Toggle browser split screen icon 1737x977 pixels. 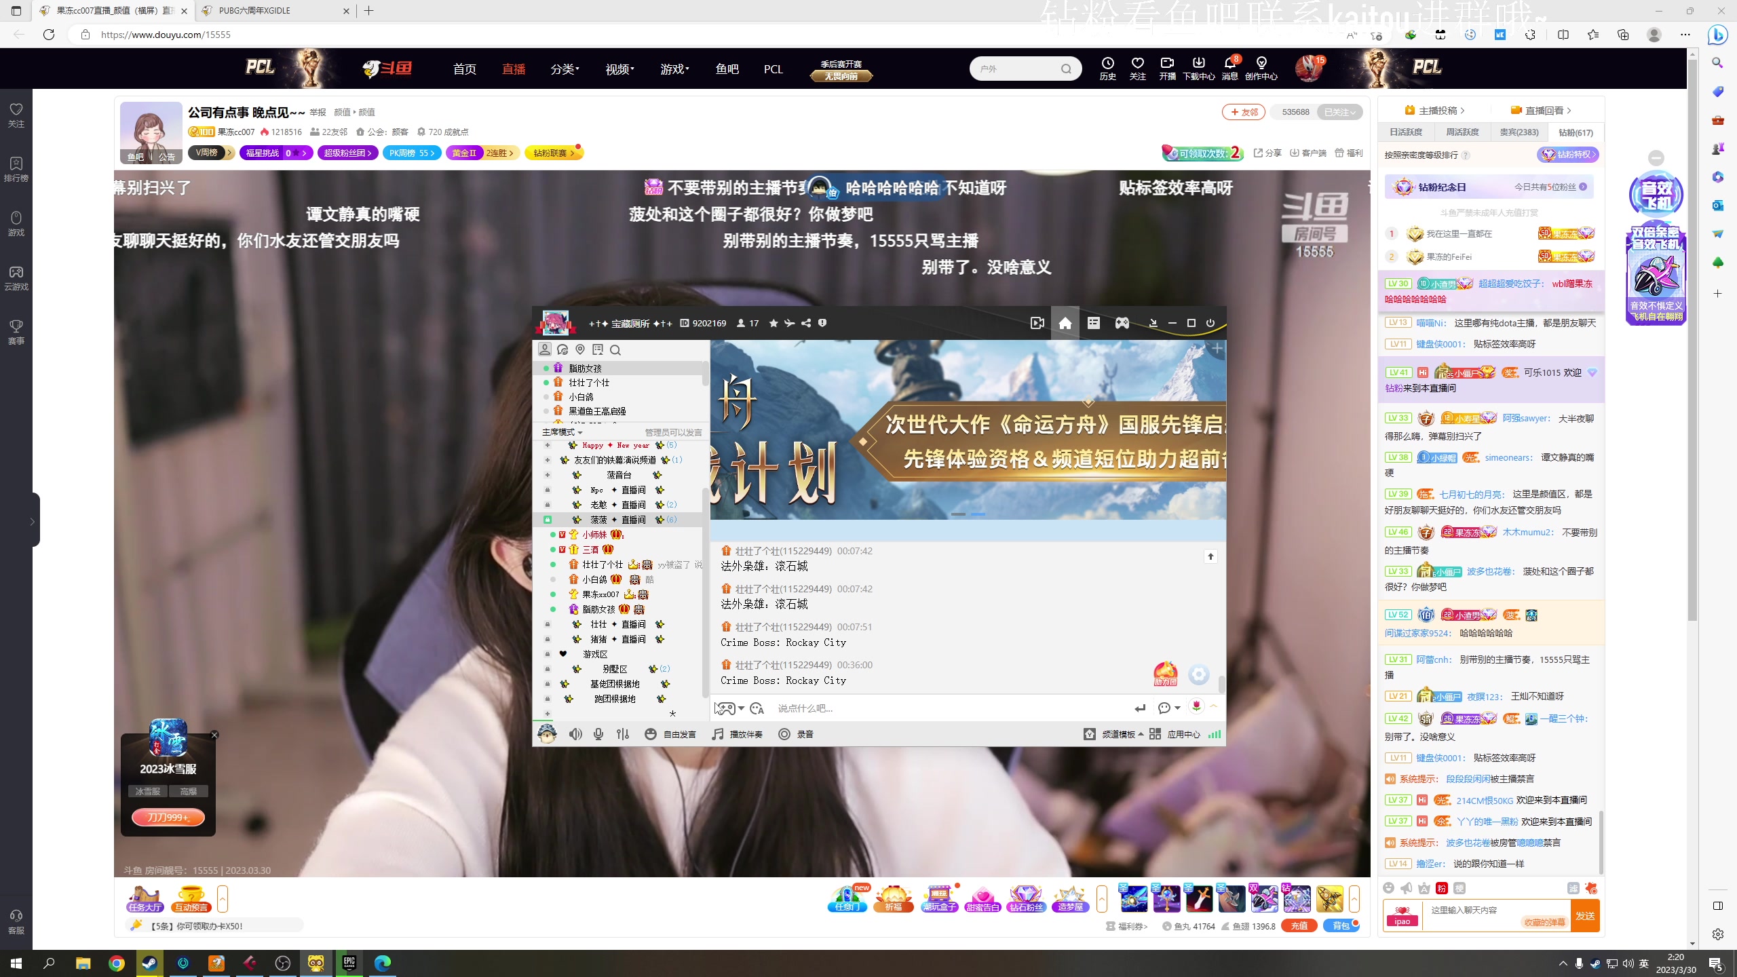1563,35
